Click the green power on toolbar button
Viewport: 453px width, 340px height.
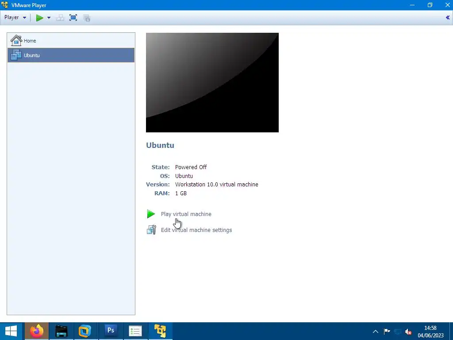point(39,18)
